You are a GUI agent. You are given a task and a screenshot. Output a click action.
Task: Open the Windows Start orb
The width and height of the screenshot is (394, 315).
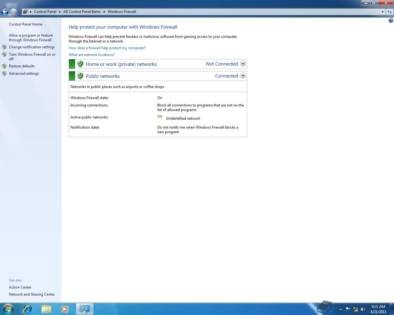point(8,309)
